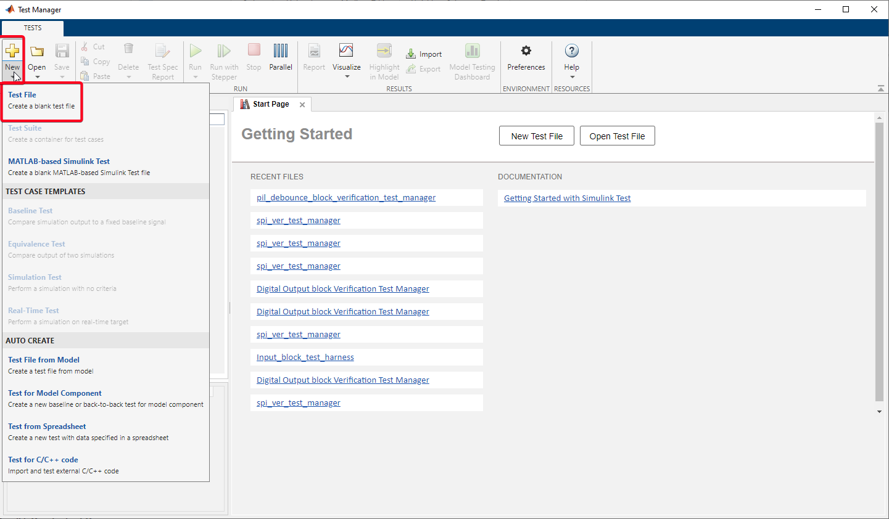This screenshot has height=519, width=889.
Task: Choose Test for C/C++ code entry
Action: pyautogui.click(x=106, y=465)
